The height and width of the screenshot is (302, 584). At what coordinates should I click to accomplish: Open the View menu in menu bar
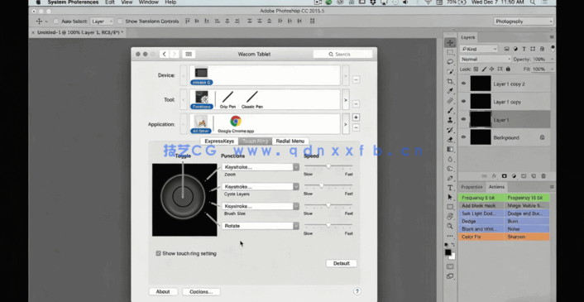point(127,2)
